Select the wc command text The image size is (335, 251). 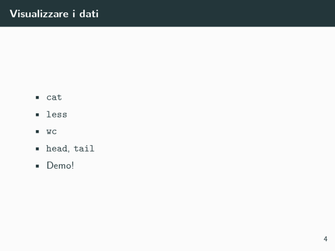pos(51,131)
